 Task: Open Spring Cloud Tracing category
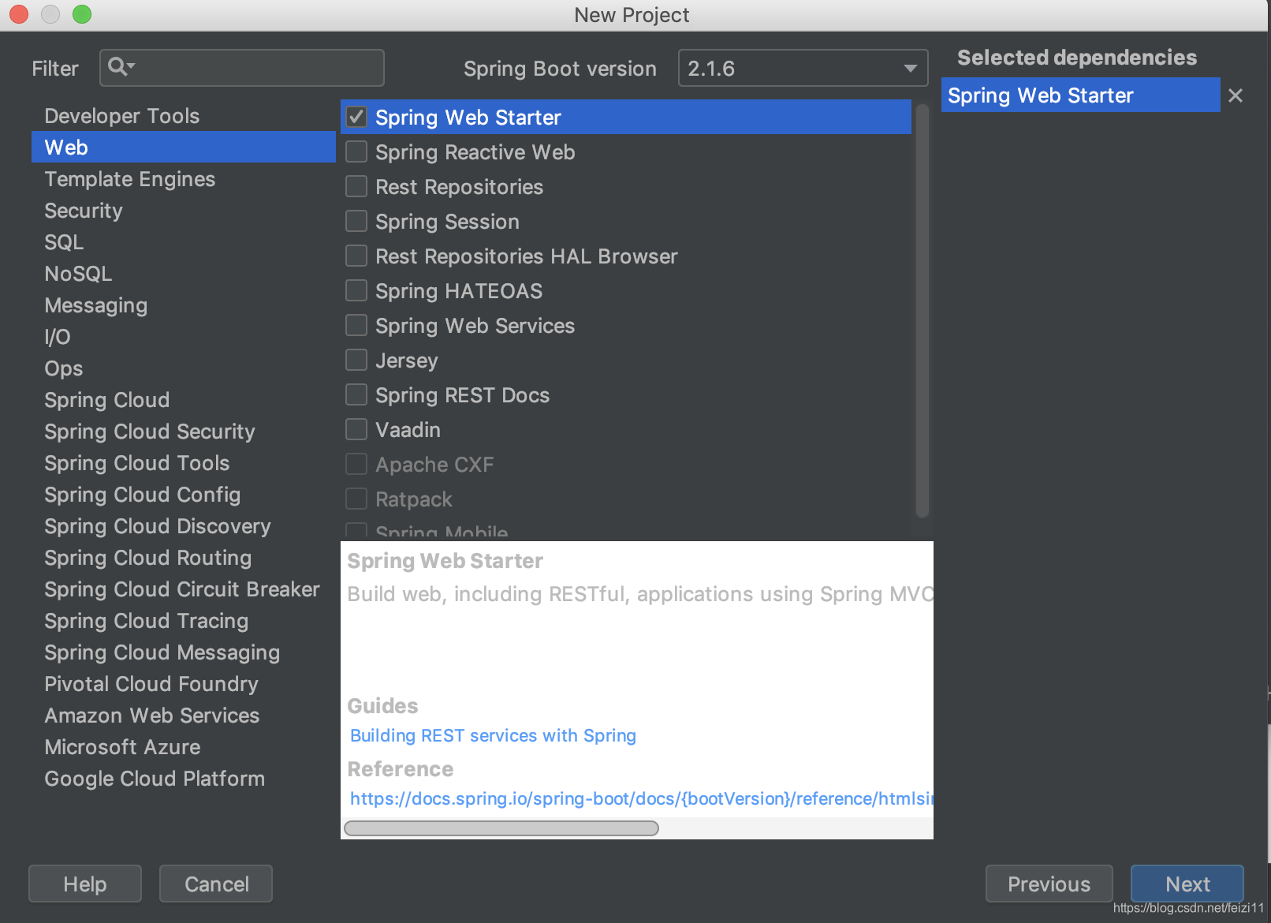pos(183,621)
